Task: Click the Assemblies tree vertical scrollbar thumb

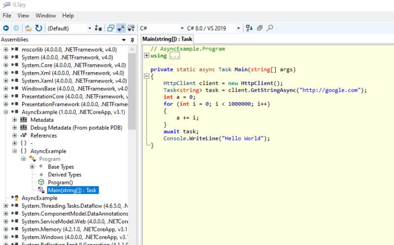Action: 132,91
